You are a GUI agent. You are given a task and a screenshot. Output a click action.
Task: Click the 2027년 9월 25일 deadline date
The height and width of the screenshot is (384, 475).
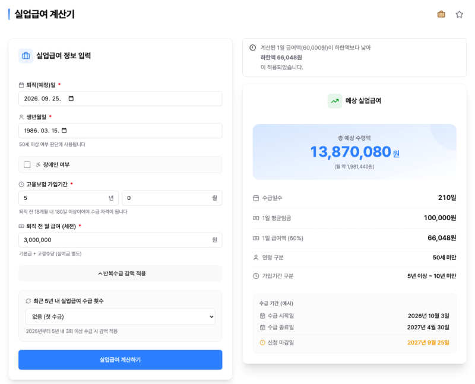428,342
